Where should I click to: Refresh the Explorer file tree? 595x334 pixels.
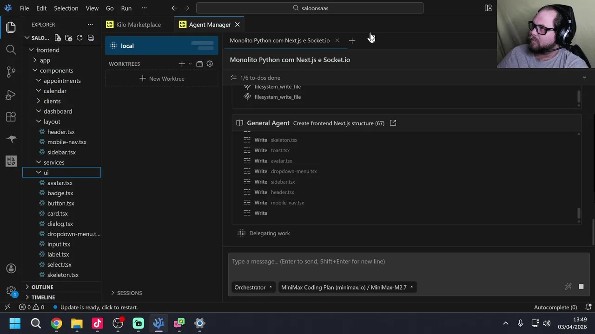click(x=79, y=38)
